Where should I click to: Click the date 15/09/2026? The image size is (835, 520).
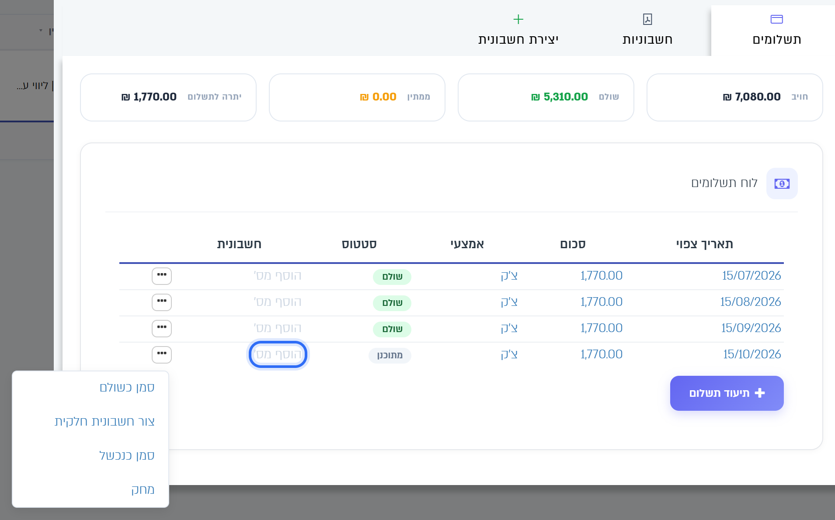[x=751, y=328]
